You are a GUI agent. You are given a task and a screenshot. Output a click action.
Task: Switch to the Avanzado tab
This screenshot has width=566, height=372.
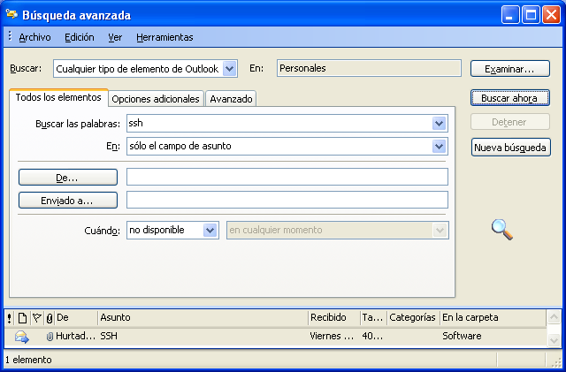[231, 99]
